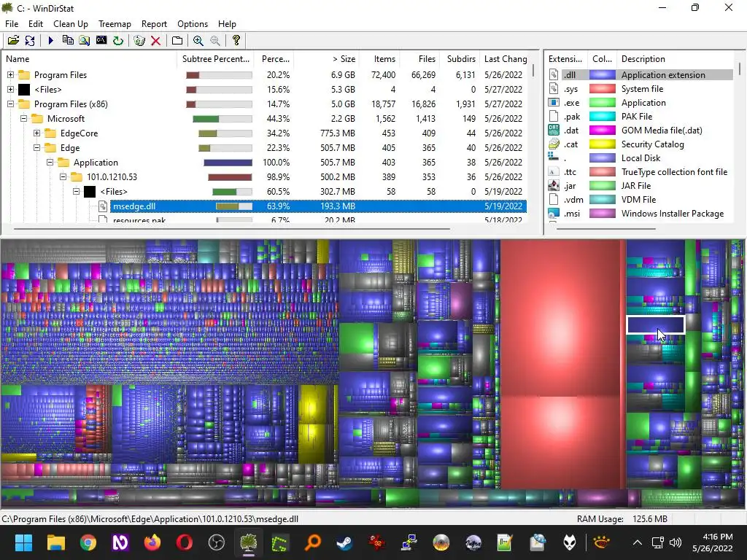Open Opera from the taskbar
The width and height of the screenshot is (747, 560).
[x=185, y=542]
